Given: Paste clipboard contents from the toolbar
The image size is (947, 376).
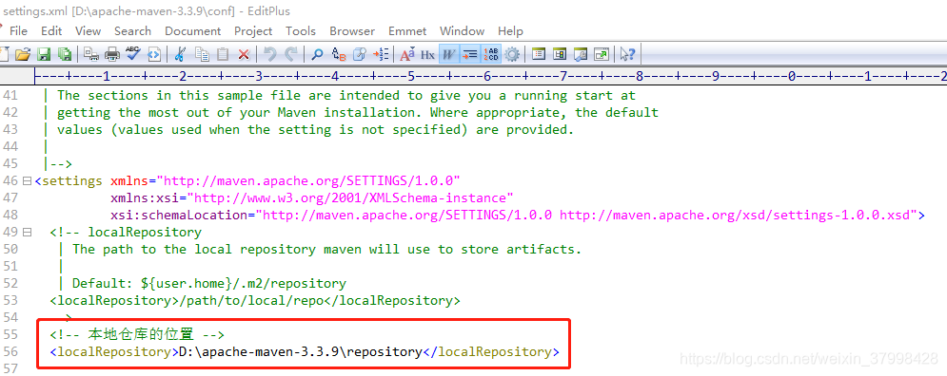Looking at the screenshot, I should tap(223, 54).
